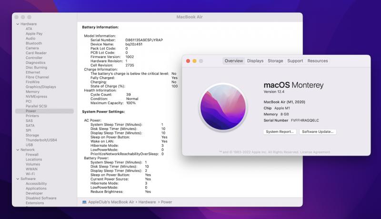Select Storage in the Hardware sidebar list
The image size is (381, 219).
pyautogui.click(x=32, y=135)
